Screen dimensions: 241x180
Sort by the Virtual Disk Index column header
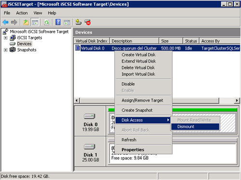point(92,41)
